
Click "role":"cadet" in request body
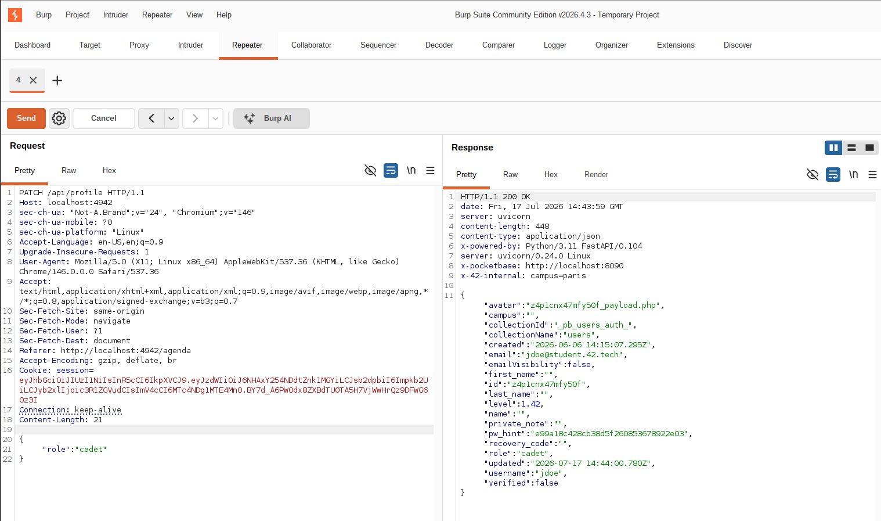click(x=75, y=450)
